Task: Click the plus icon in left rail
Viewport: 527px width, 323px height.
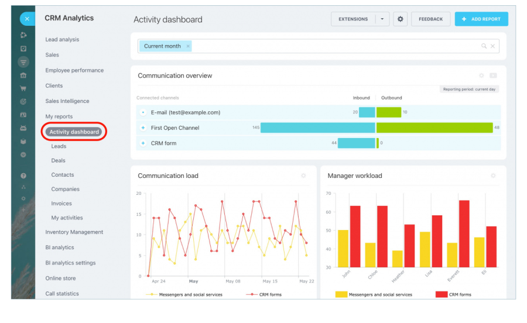Action: 23,210
